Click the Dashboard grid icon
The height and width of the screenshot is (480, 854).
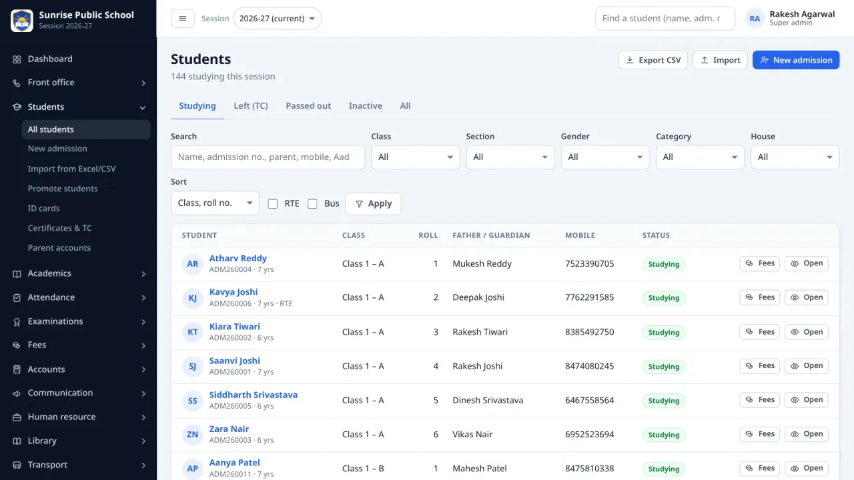[x=17, y=59]
